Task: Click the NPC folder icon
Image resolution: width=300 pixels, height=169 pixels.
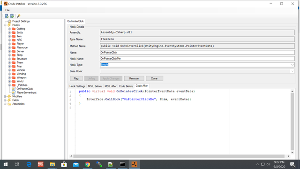Action: [14, 40]
